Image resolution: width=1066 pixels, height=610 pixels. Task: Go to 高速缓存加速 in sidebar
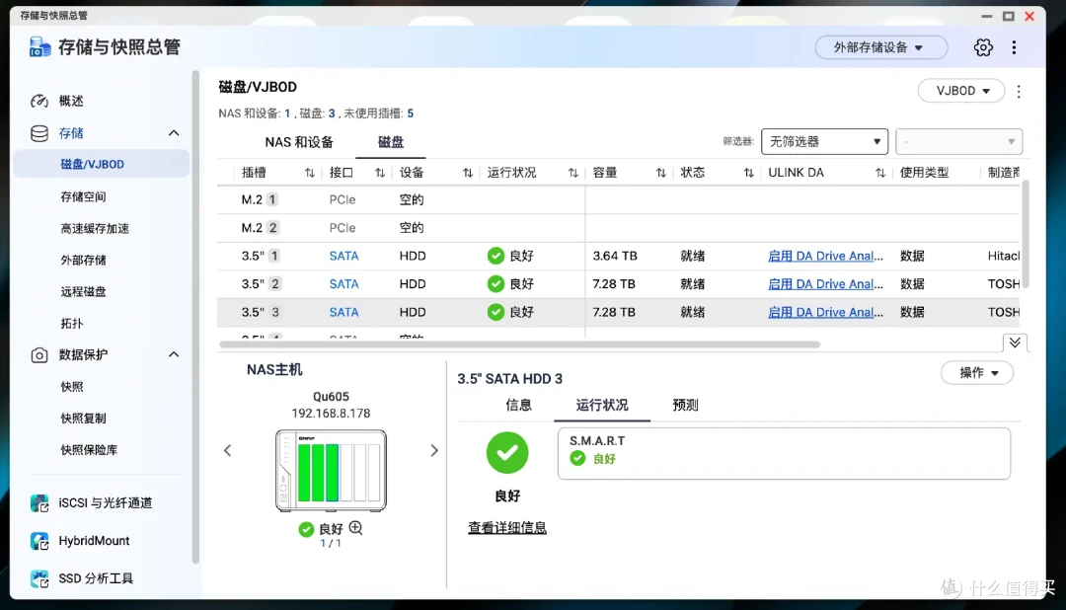click(x=95, y=228)
